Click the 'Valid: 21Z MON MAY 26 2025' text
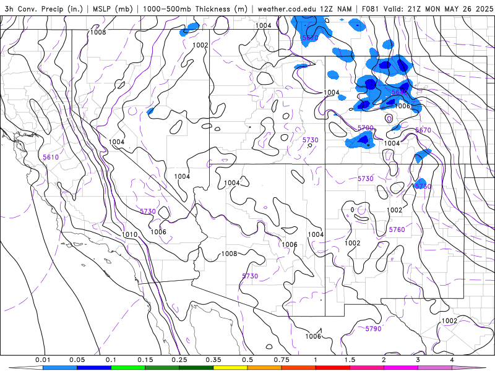Viewport: 495px width, 371px height. 438,9
